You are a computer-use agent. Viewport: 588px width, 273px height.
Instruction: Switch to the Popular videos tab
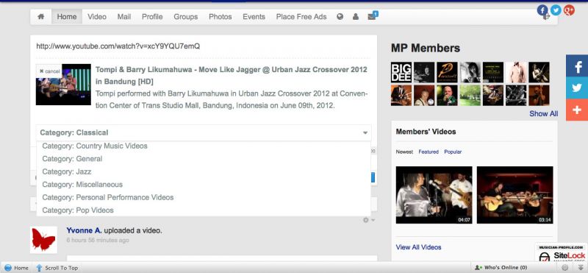[453, 152]
